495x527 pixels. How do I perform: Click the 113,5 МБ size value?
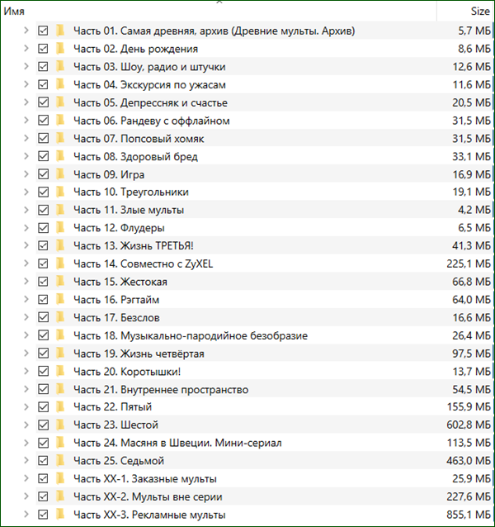click(x=469, y=443)
